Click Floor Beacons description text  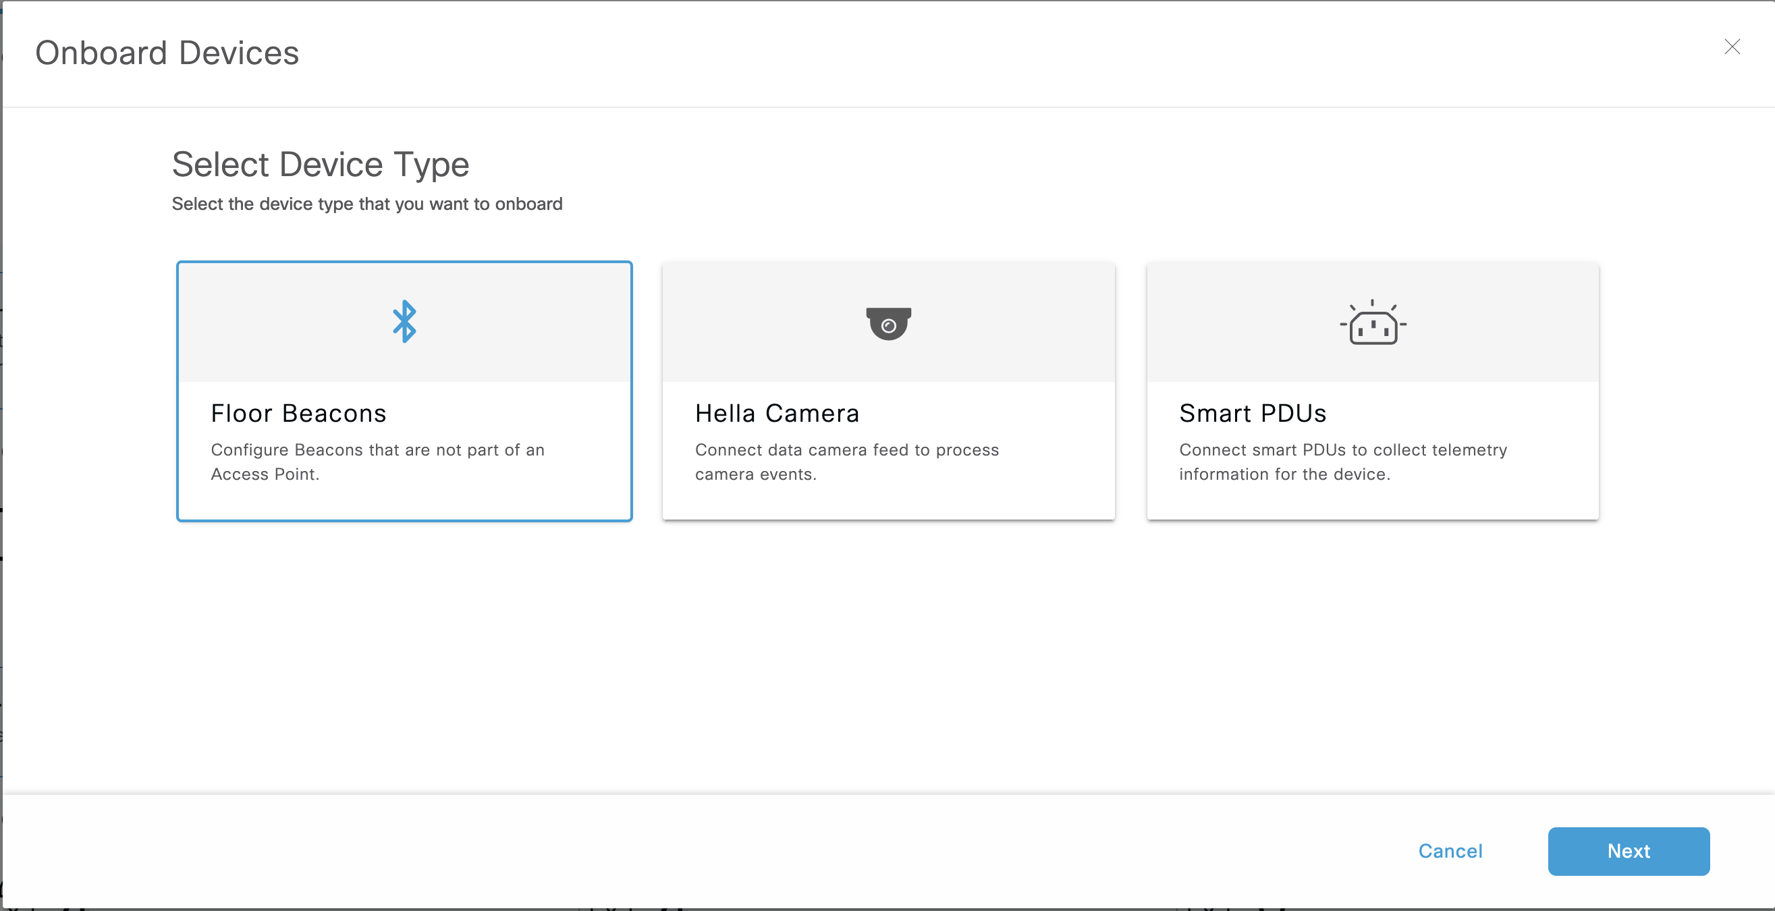click(377, 462)
